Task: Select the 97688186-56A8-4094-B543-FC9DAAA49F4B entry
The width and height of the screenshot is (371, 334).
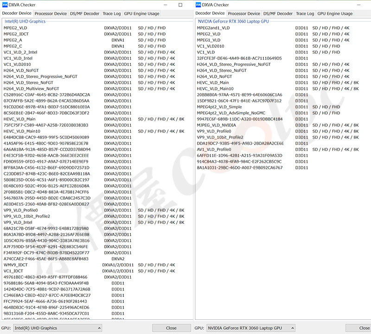Action: 64,283
